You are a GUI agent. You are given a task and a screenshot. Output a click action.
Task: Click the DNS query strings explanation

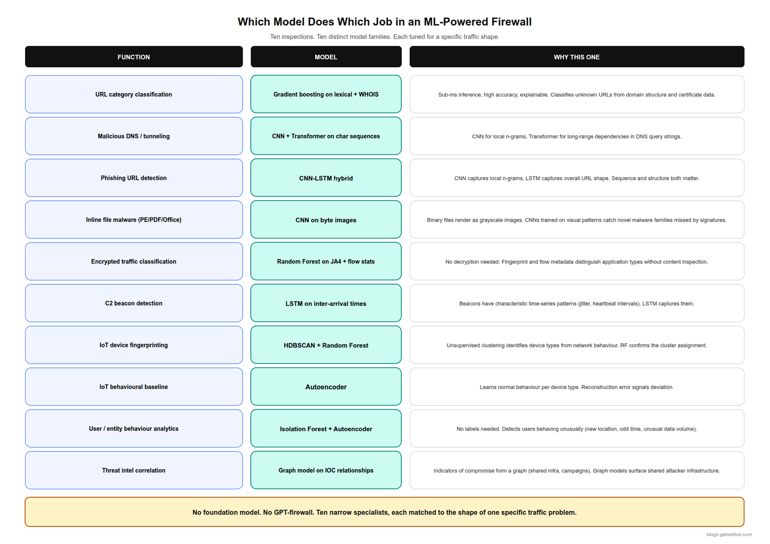point(577,136)
